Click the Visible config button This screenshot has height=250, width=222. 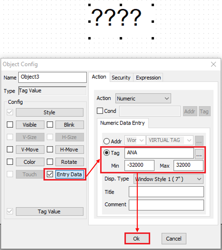coord(30,125)
